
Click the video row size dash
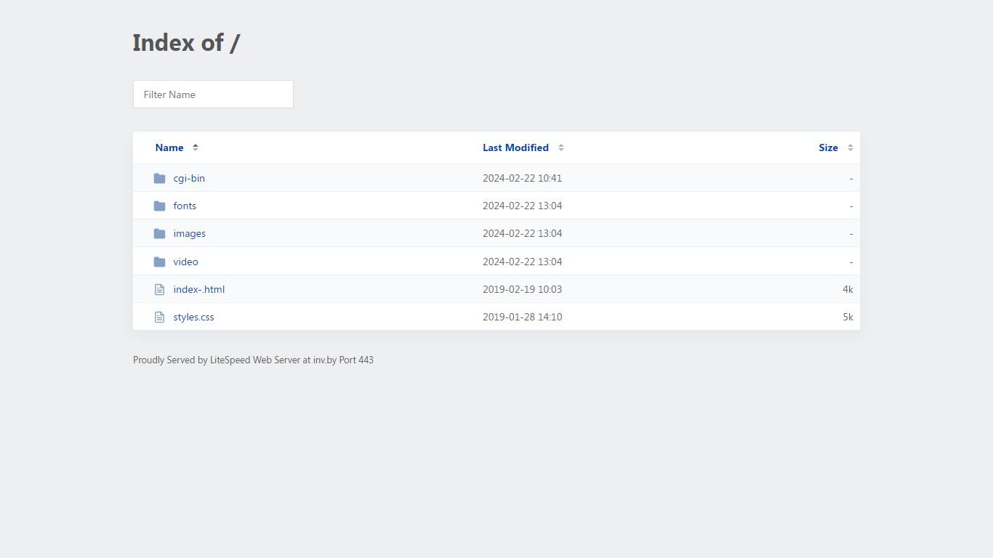[851, 262]
